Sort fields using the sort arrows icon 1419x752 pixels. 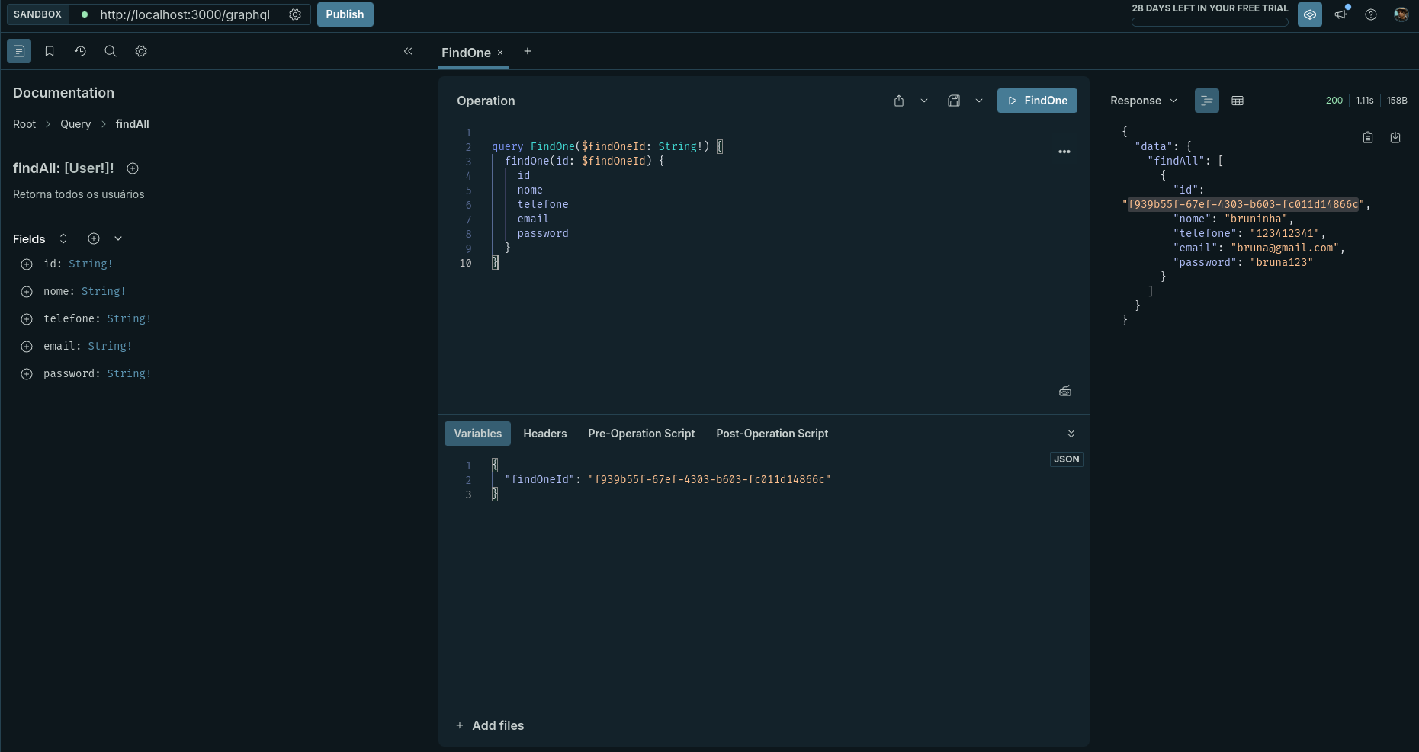point(63,238)
